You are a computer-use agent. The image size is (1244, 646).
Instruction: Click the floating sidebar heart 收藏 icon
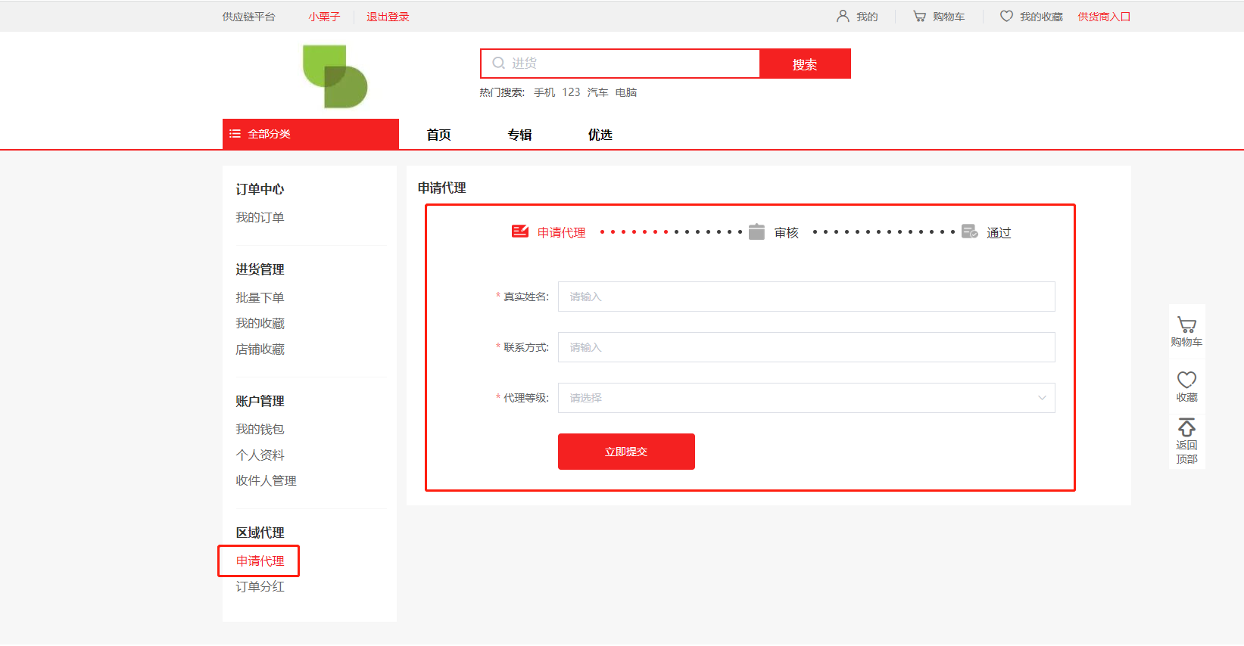pos(1186,380)
